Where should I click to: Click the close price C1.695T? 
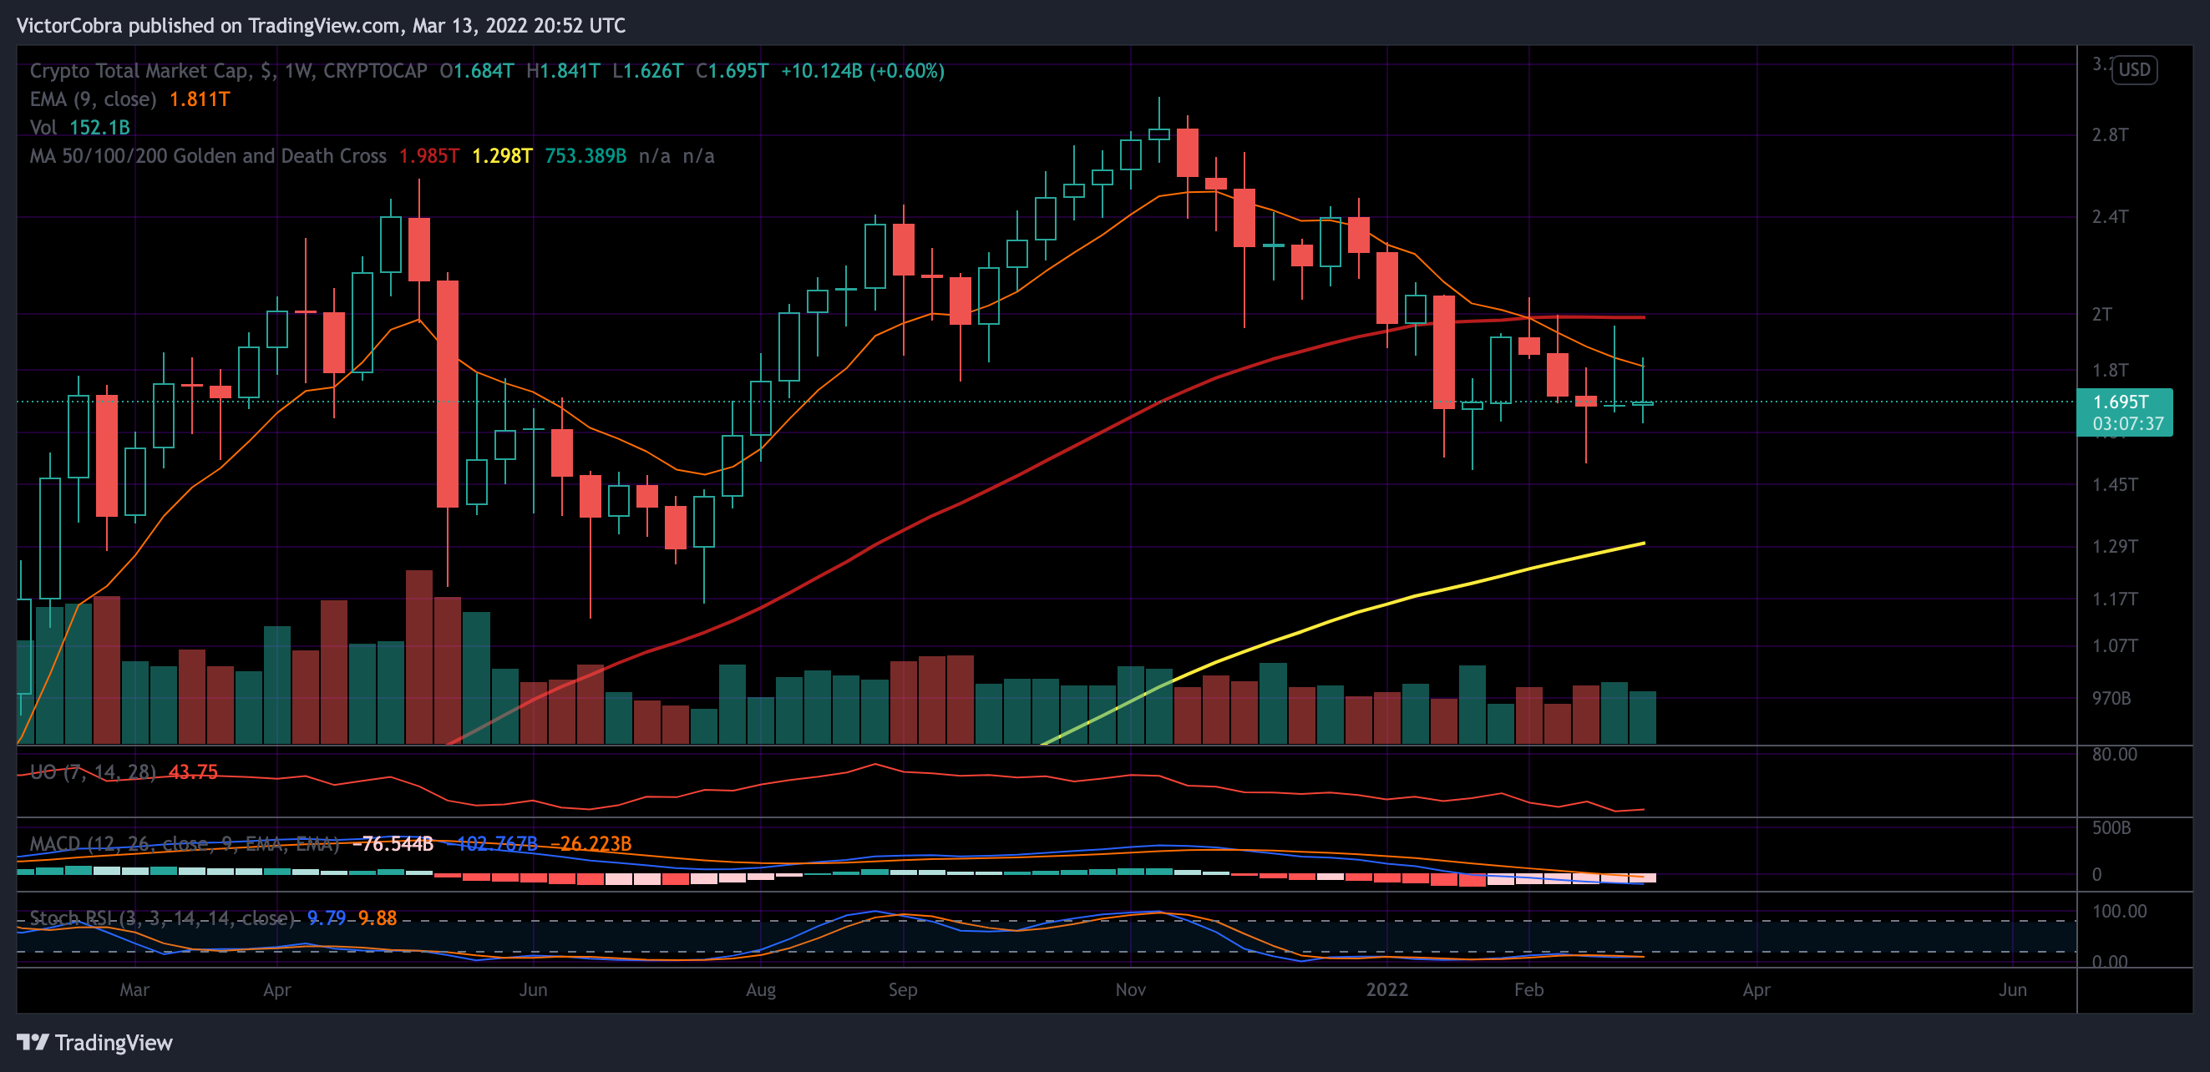point(732,70)
